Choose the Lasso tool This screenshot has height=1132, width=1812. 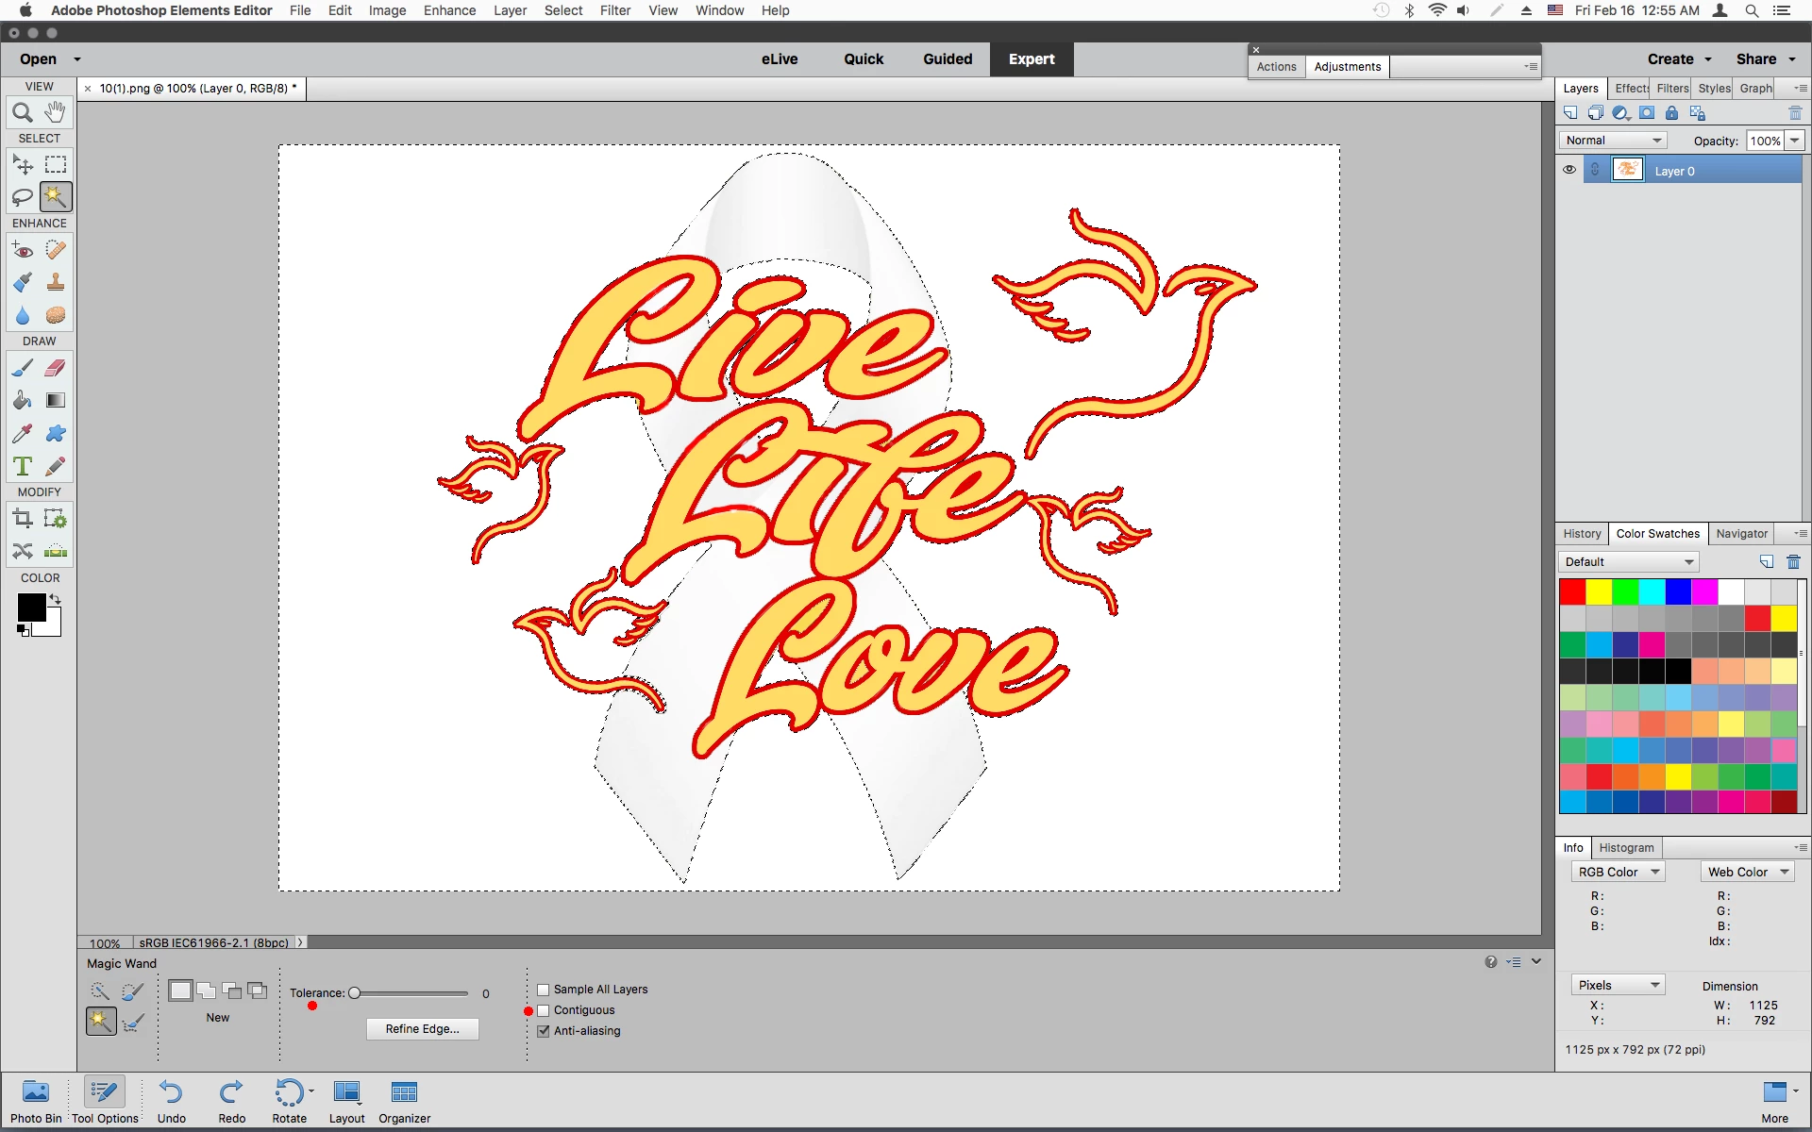point(23,197)
